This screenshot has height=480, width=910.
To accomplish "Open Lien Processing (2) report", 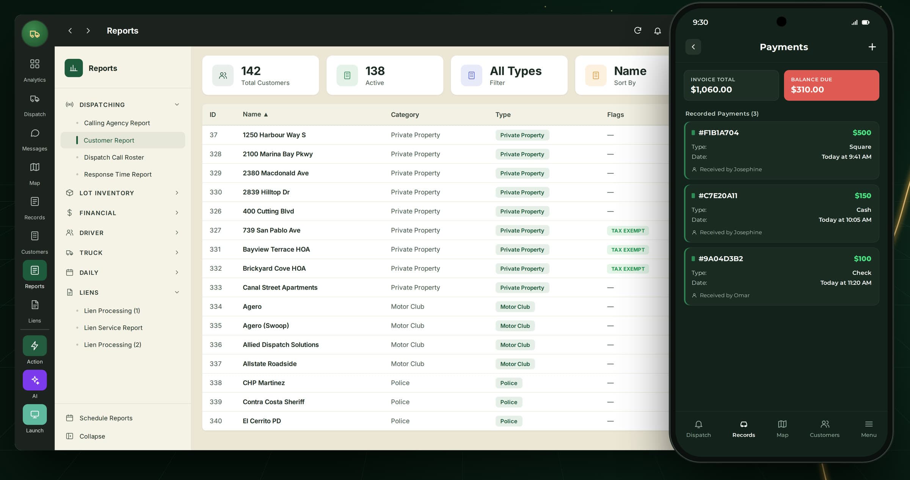I will (x=113, y=345).
